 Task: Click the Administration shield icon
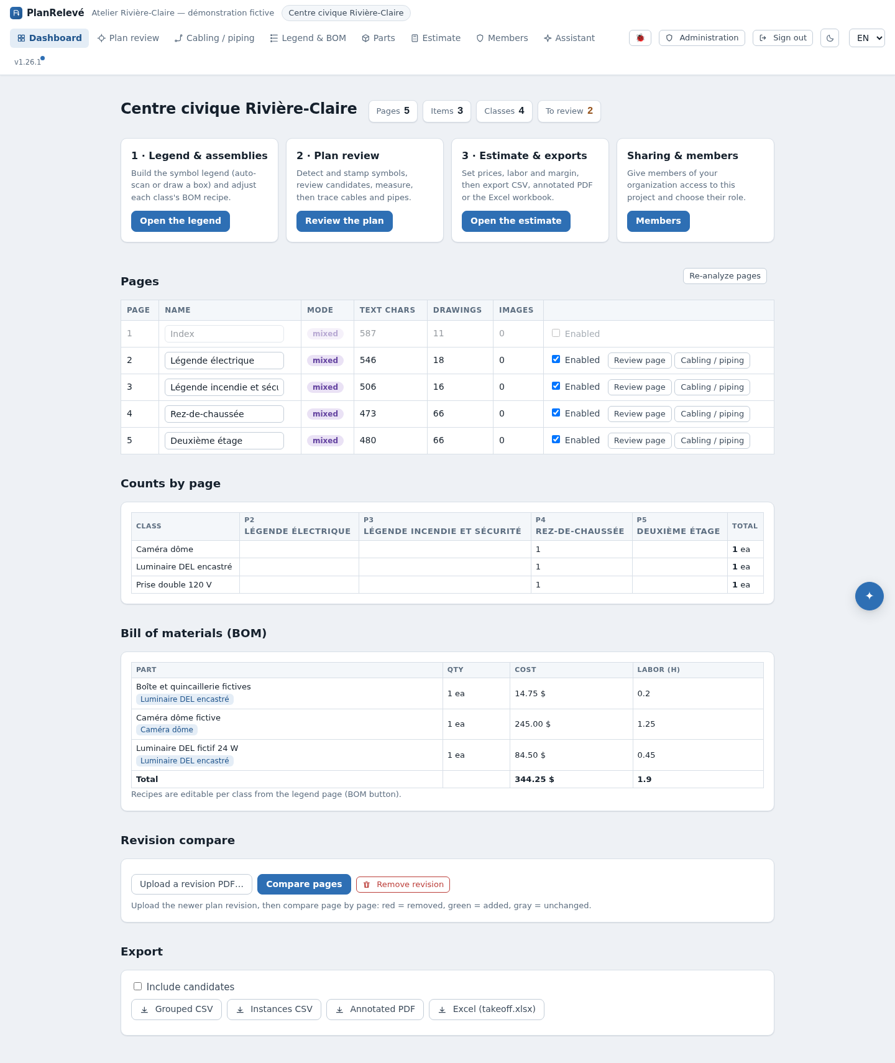point(669,38)
